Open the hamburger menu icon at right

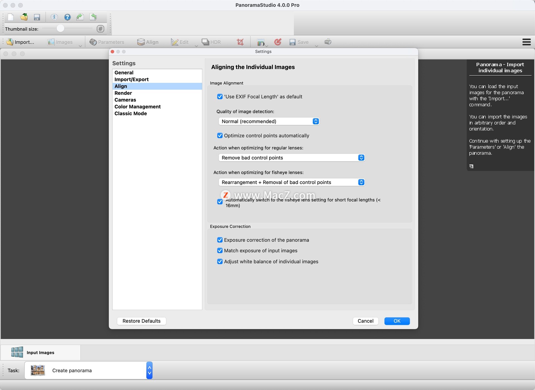[526, 42]
